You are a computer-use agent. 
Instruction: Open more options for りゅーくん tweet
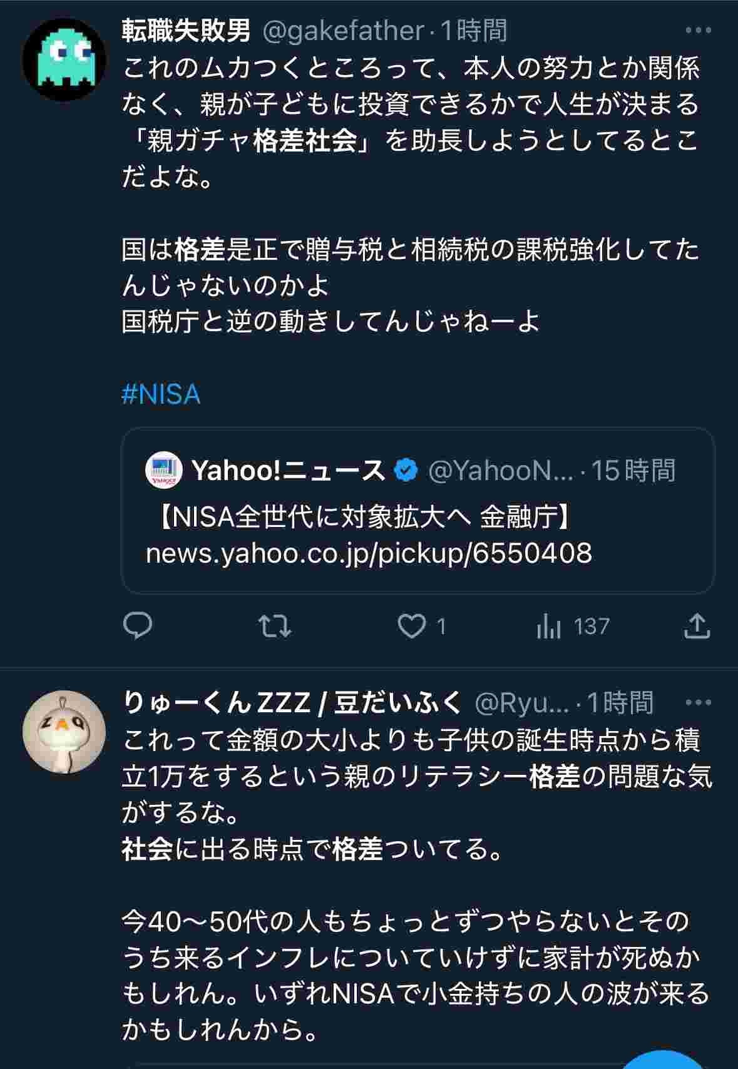(698, 702)
